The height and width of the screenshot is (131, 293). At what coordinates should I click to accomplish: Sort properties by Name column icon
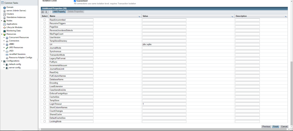[139, 16]
